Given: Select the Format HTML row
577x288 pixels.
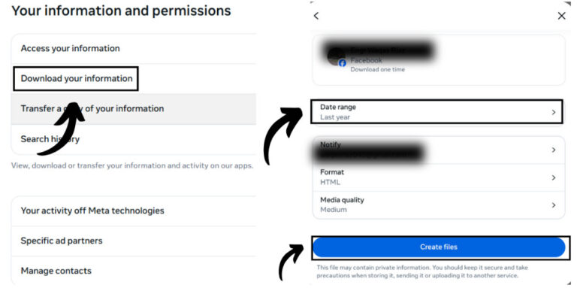Looking at the screenshot, I should point(439,177).
